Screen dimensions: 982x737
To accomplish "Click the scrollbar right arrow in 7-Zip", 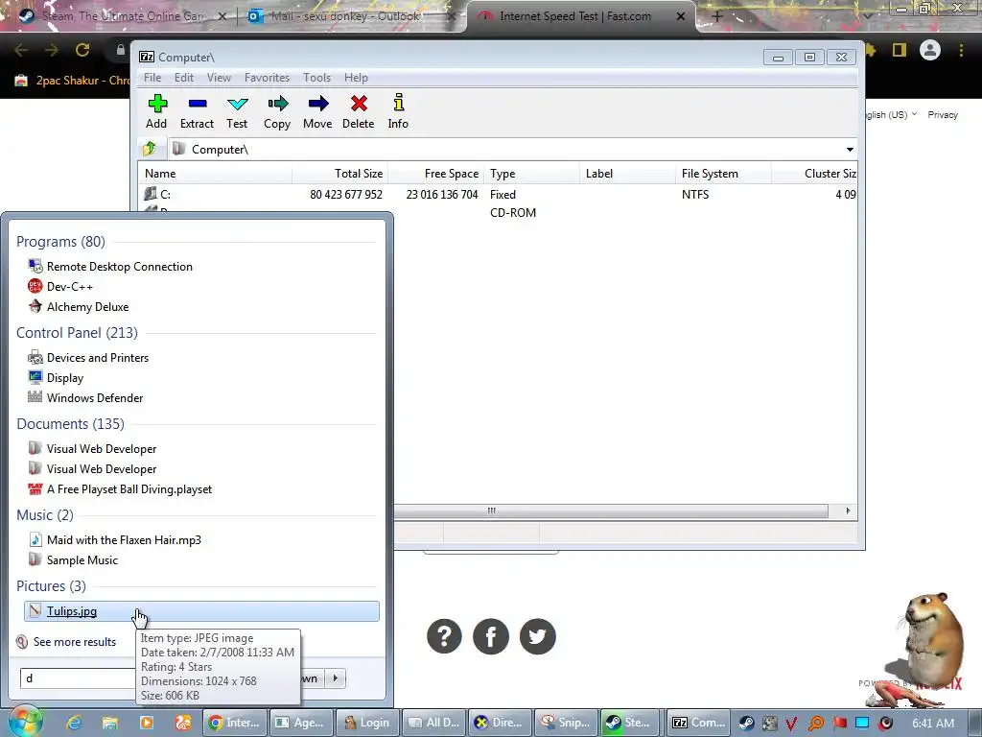I will pos(848,511).
